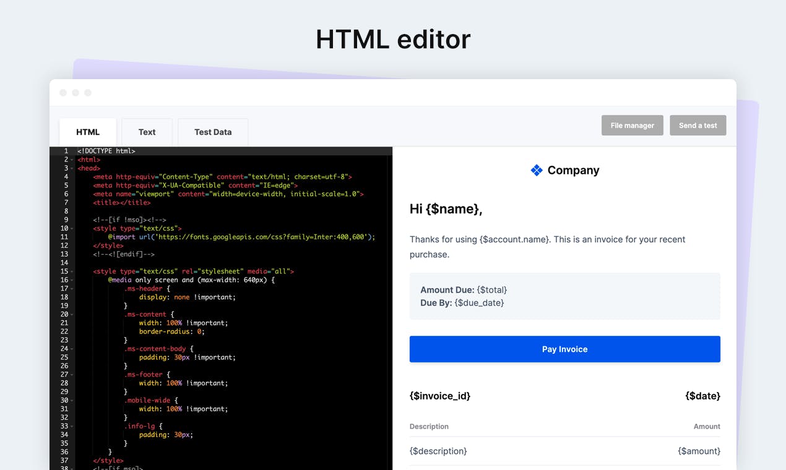Click the {$date} placeholder
The width and height of the screenshot is (786, 470).
click(703, 396)
